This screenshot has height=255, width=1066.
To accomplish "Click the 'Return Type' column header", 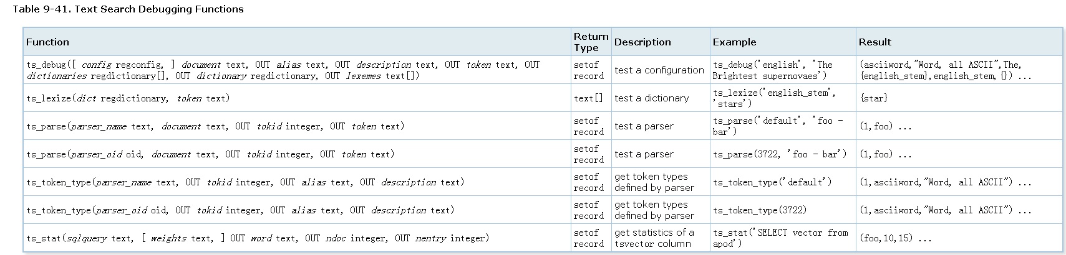I will [590, 42].
